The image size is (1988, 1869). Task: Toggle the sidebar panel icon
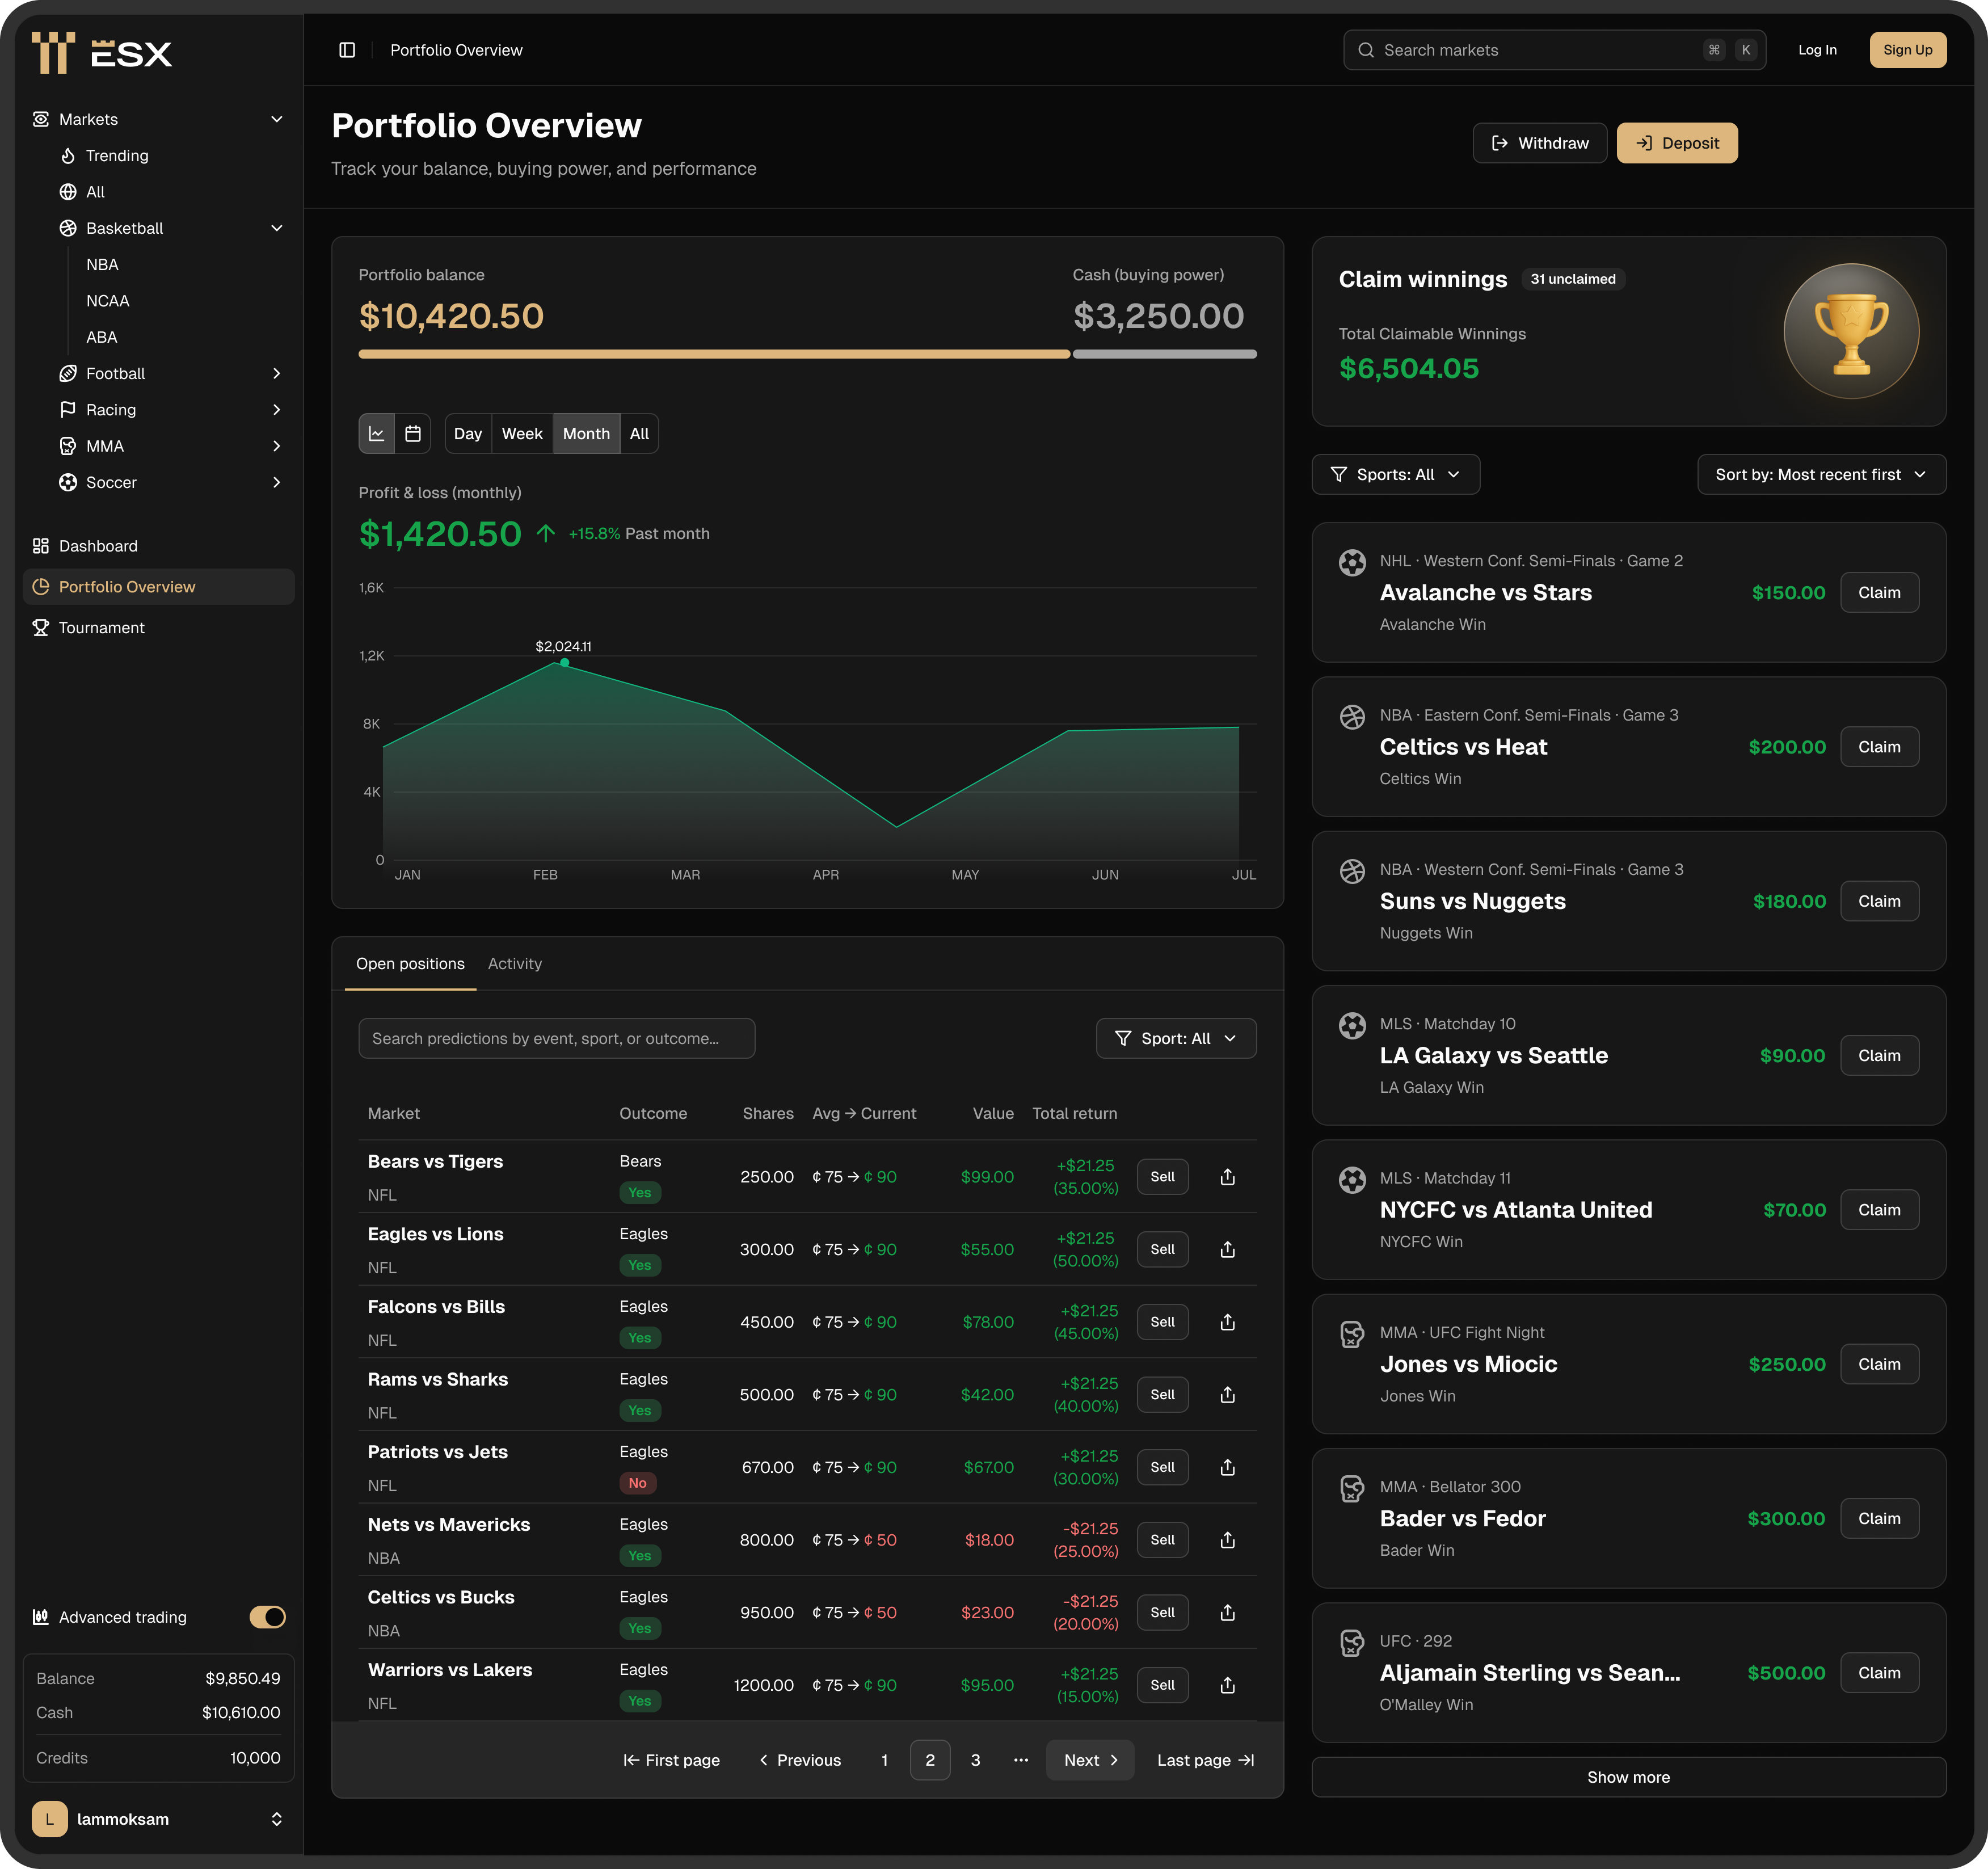coord(347,50)
